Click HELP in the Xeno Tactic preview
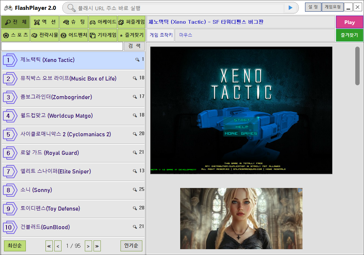364x255 pixels. point(242,127)
